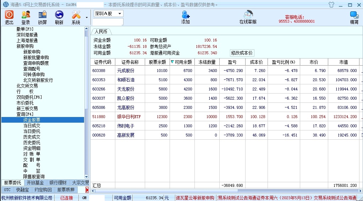This screenshot has height=201, width=363.
Task: Refresh data with the 刷新 icon
Action: point(59,17)
